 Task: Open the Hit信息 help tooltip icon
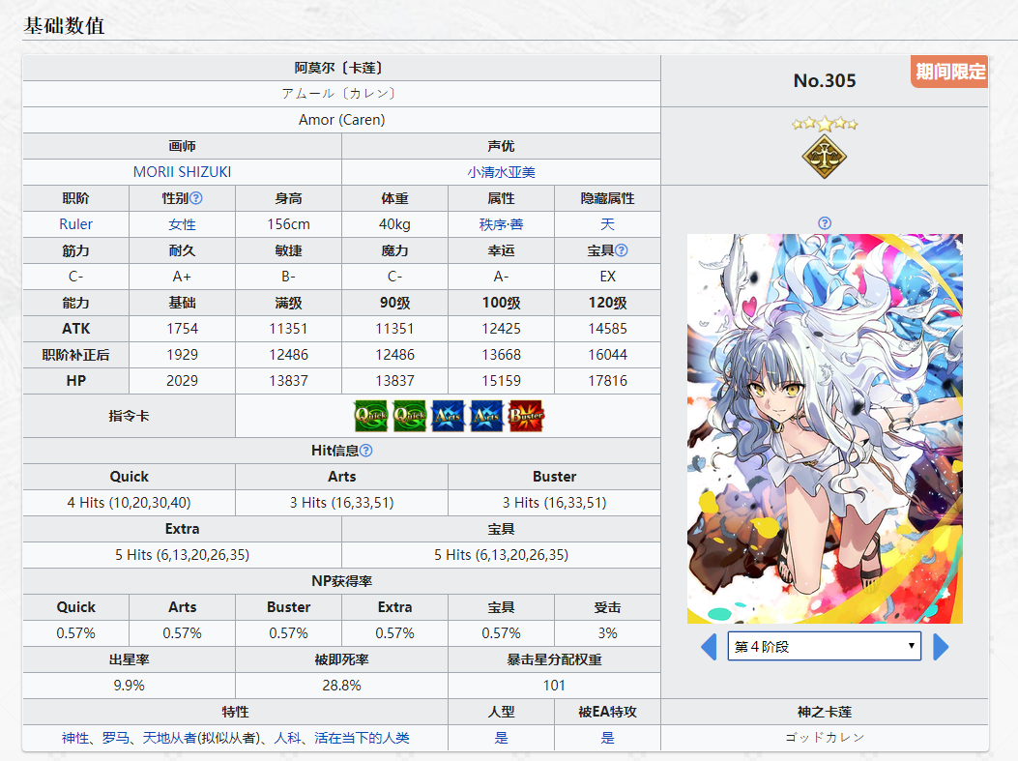(x=366, y=451)
